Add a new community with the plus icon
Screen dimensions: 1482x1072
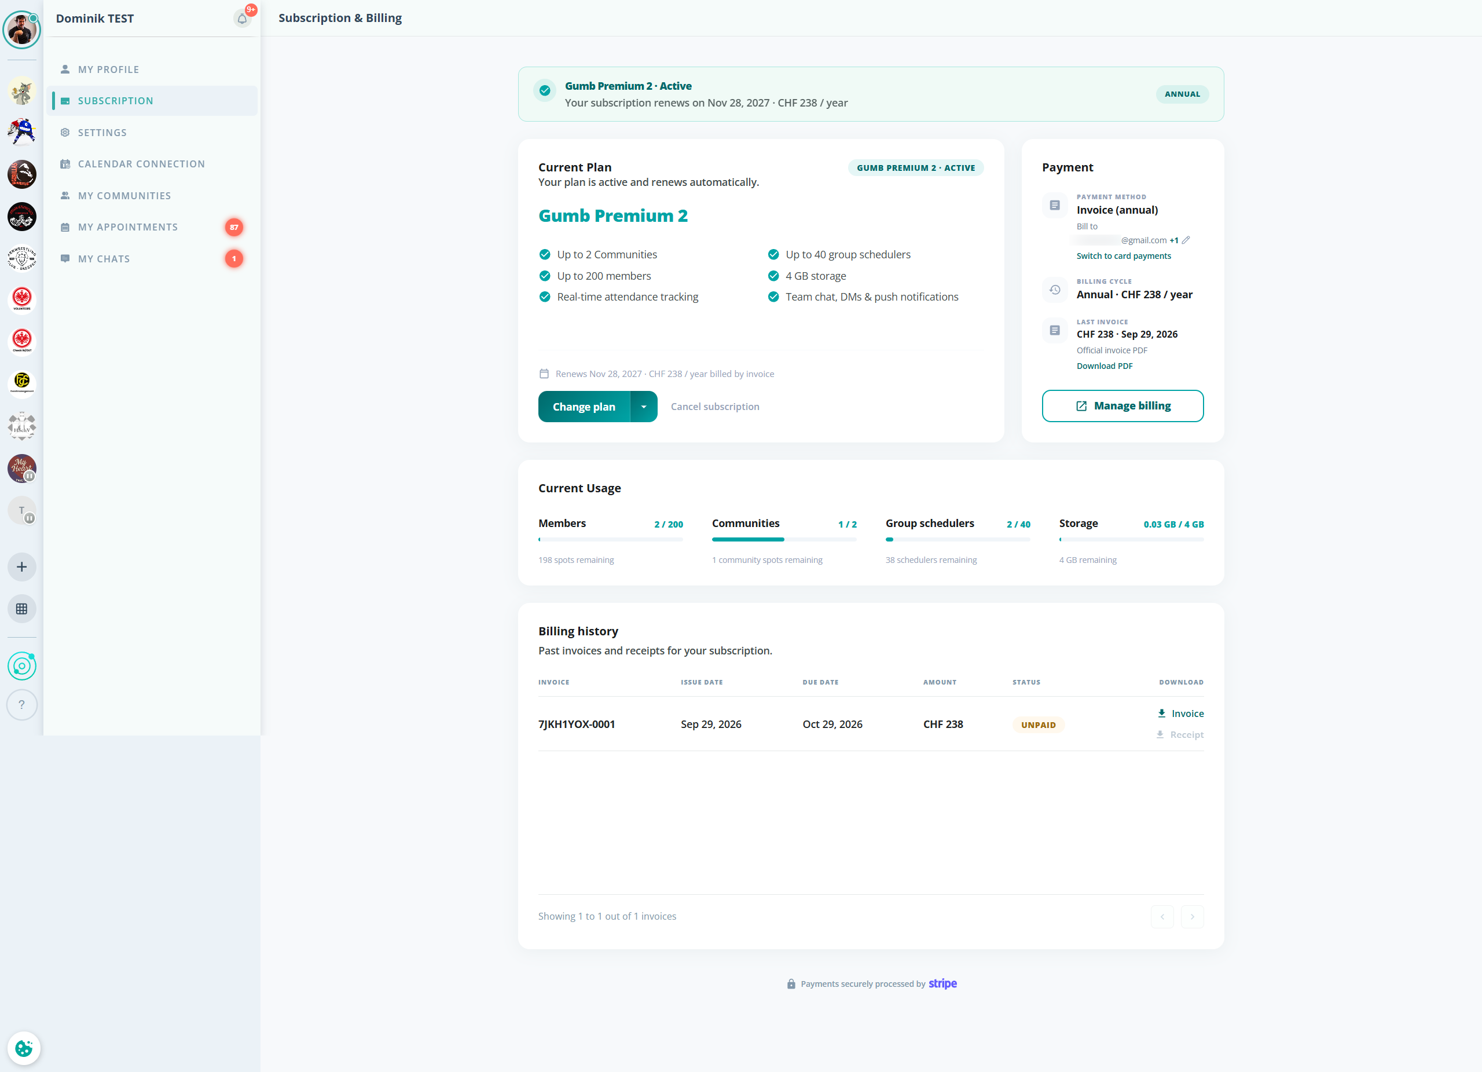click(x=21, y=567)
